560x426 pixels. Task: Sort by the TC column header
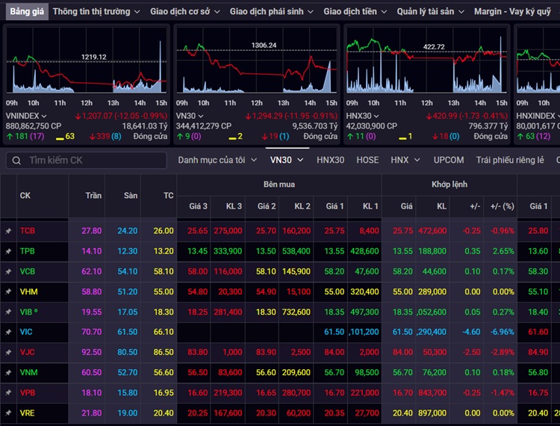click(x=169, y=196)
